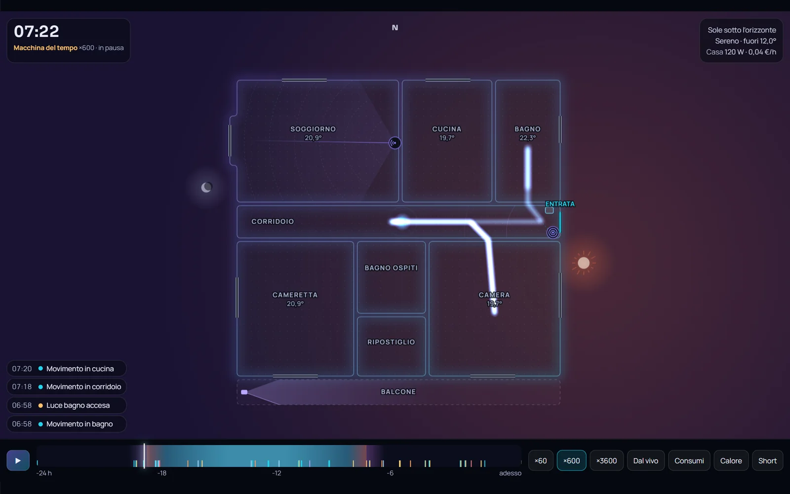
Task: Open the 06:58 Movimento in bagno event
Action: pyautogui.click(x=66, y=424)
